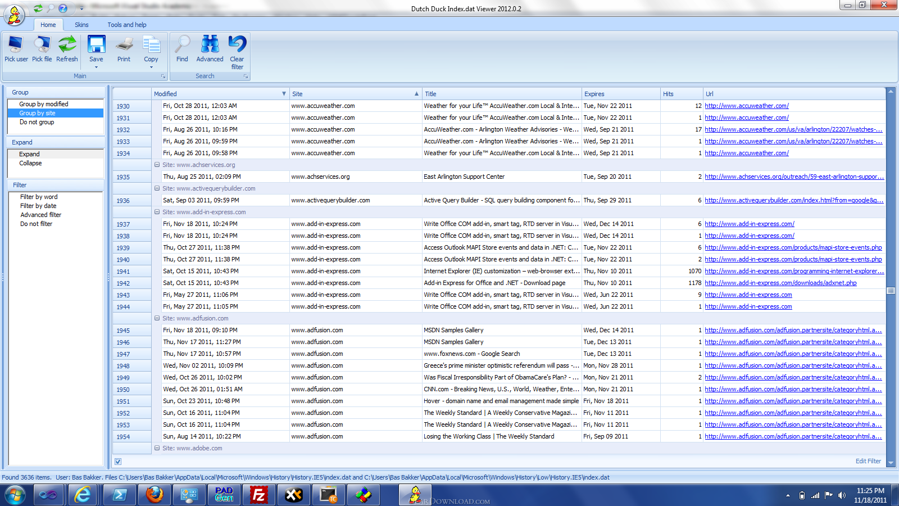Launch Internet Explorer from taskbar
The height and width of the screenshot is (506, 899).
point(83,495)
